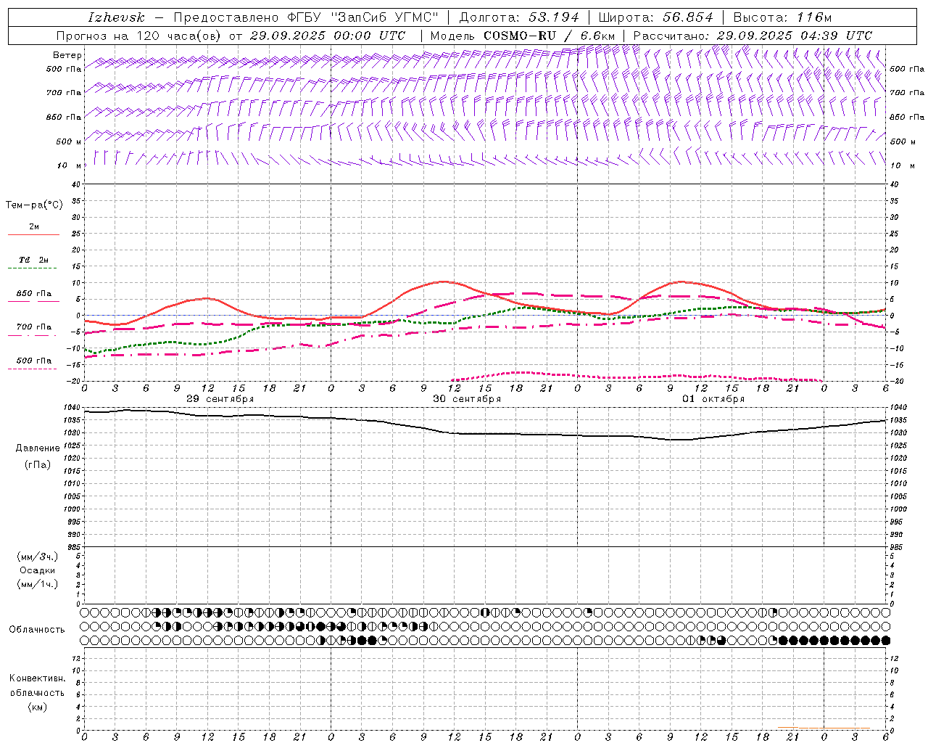Click the '30 сентября' date label

[467, 399]
